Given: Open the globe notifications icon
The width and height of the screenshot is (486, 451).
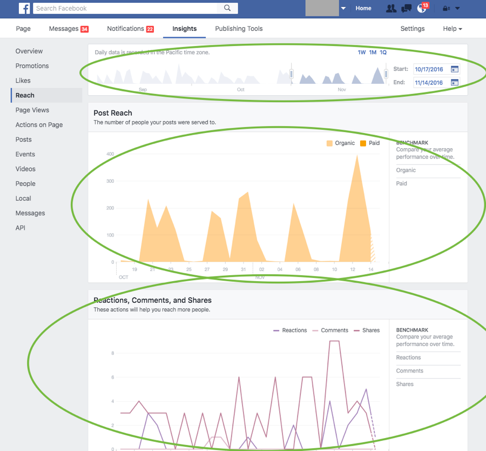Looking at the screenshot, I should click(422, 9).
